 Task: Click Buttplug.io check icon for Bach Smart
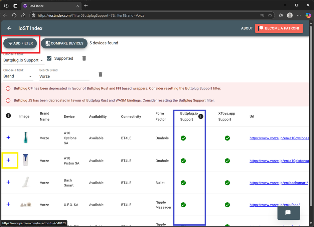(183, 183)
